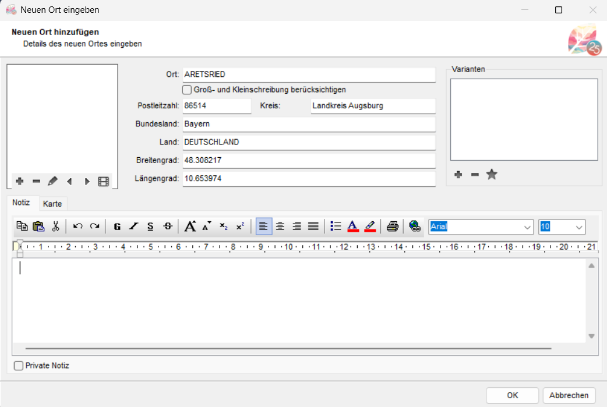Mark variant as preferred with star
The height and width of the screenshot is (407, 607).
click(x=492, y=175)
